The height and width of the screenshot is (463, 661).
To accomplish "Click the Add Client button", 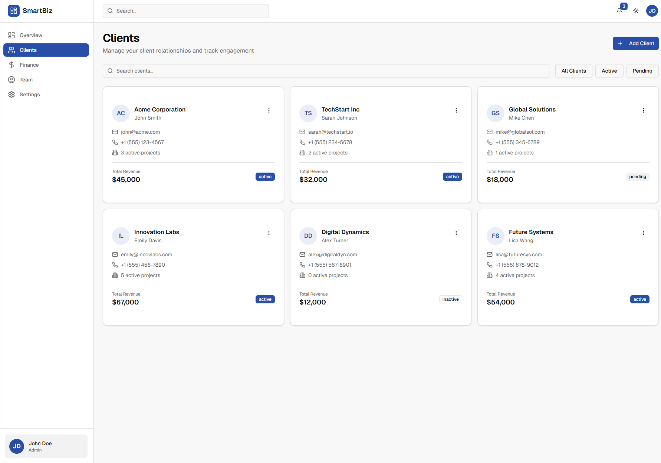I will point(635,43).
